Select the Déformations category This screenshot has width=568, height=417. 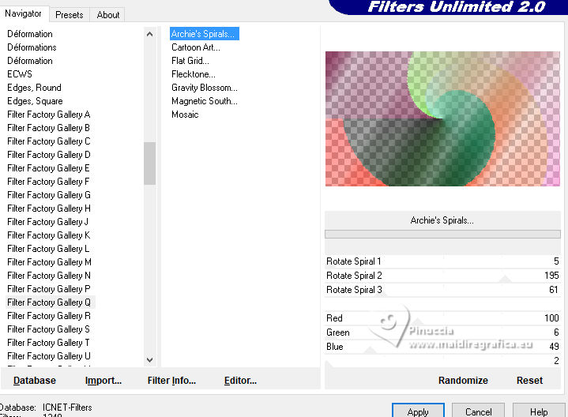coord(32,47)
